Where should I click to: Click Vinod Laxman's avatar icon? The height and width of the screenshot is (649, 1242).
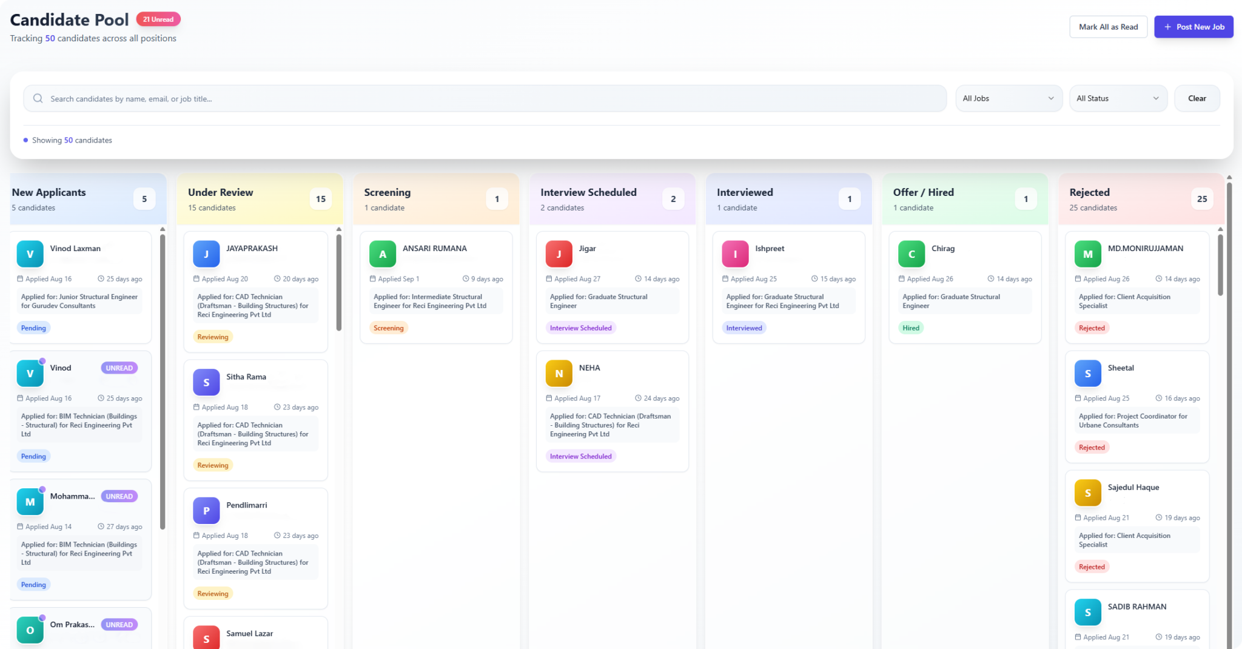(30, 254)
